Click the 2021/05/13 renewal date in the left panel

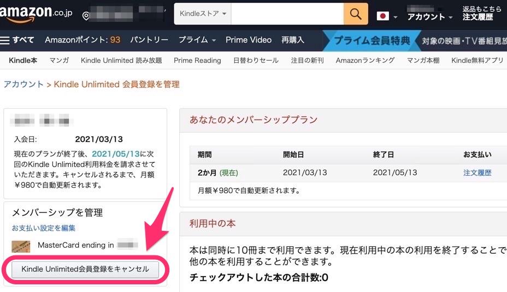116,154
